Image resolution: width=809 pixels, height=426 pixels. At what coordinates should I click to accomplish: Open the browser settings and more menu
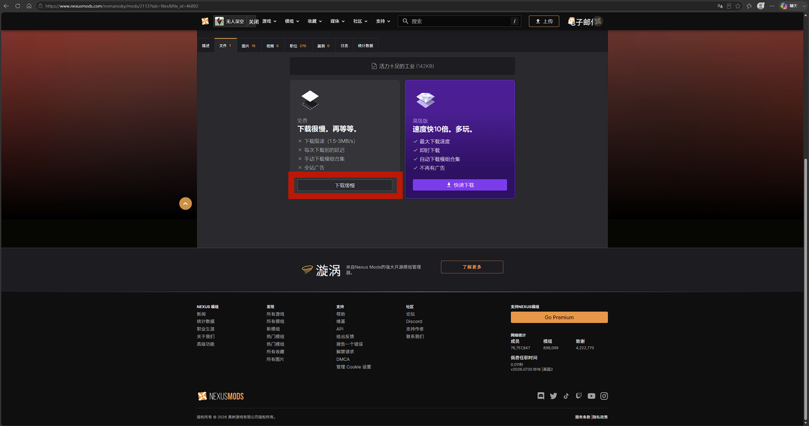click(772, 5)
